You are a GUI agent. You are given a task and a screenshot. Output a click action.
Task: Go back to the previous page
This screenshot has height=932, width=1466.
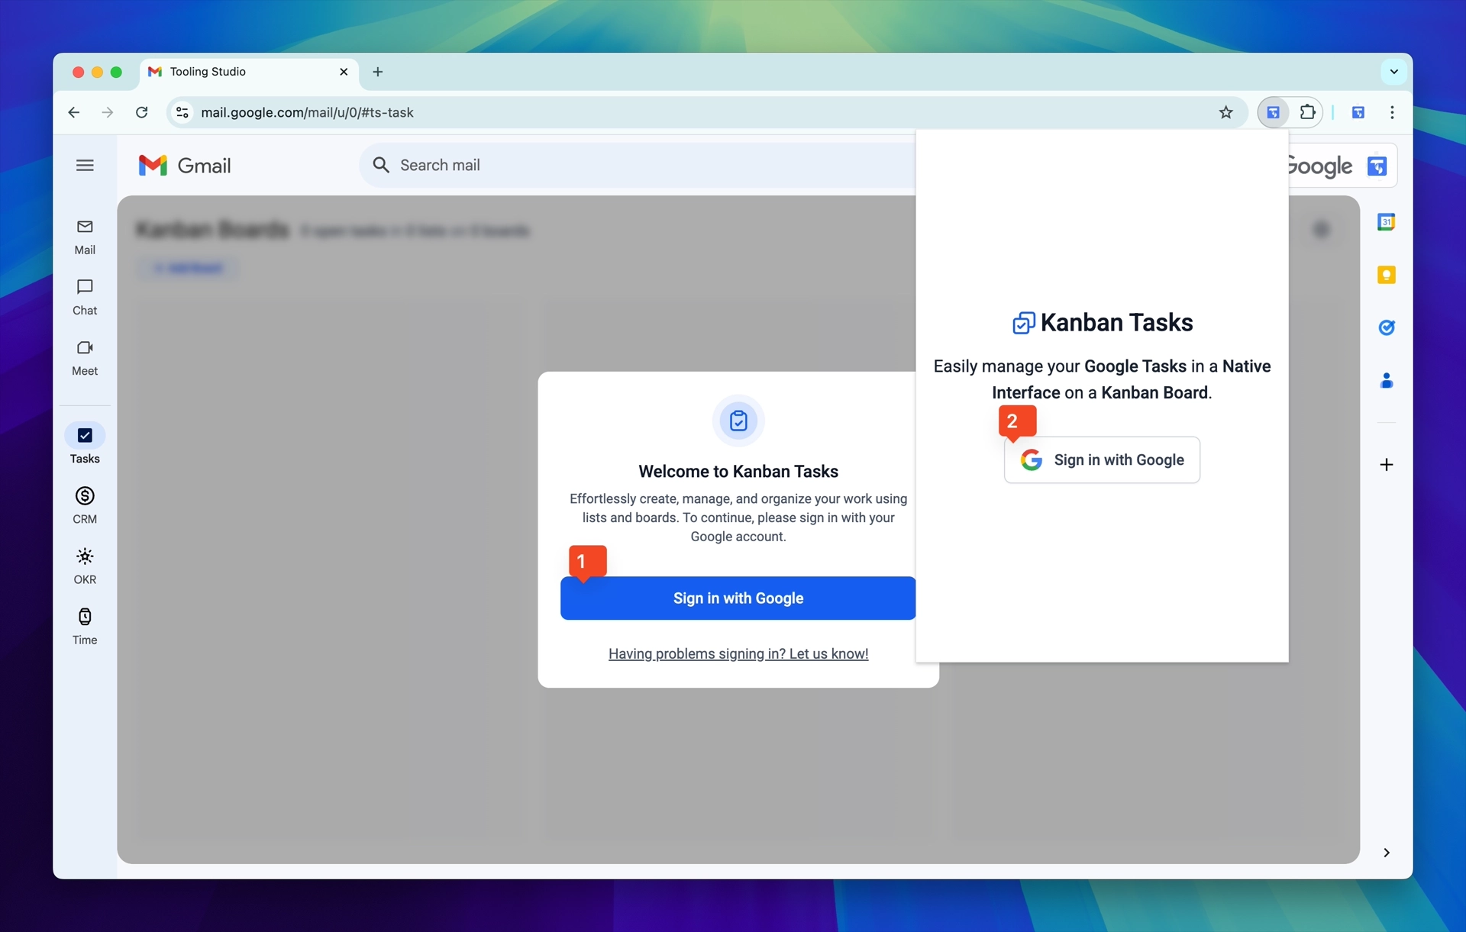click(73, 112)
